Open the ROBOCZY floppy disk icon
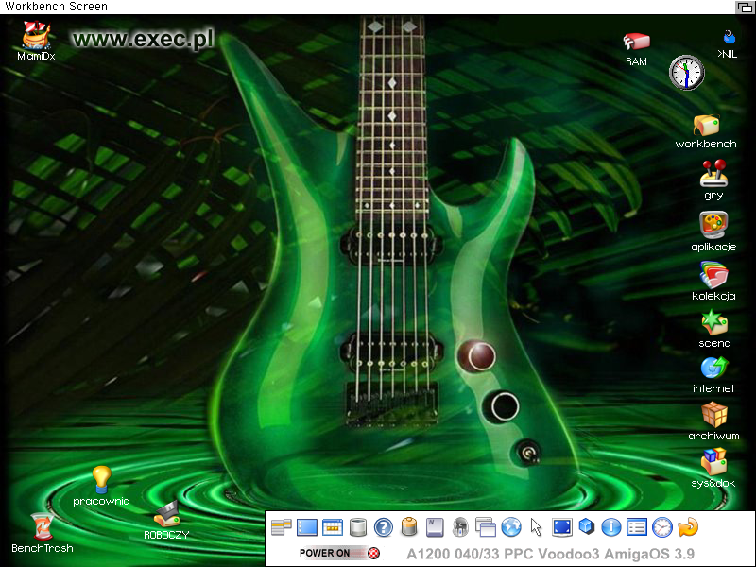The height and width of the screenshot is (567, 756). (x=167, y=515)
